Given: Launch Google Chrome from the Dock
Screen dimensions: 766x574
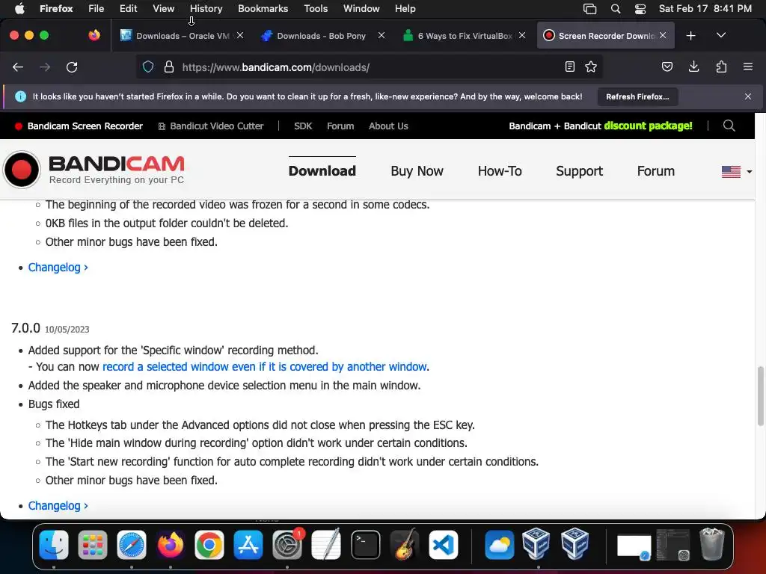Looking at the screenshot, I should tap(209, 545).
